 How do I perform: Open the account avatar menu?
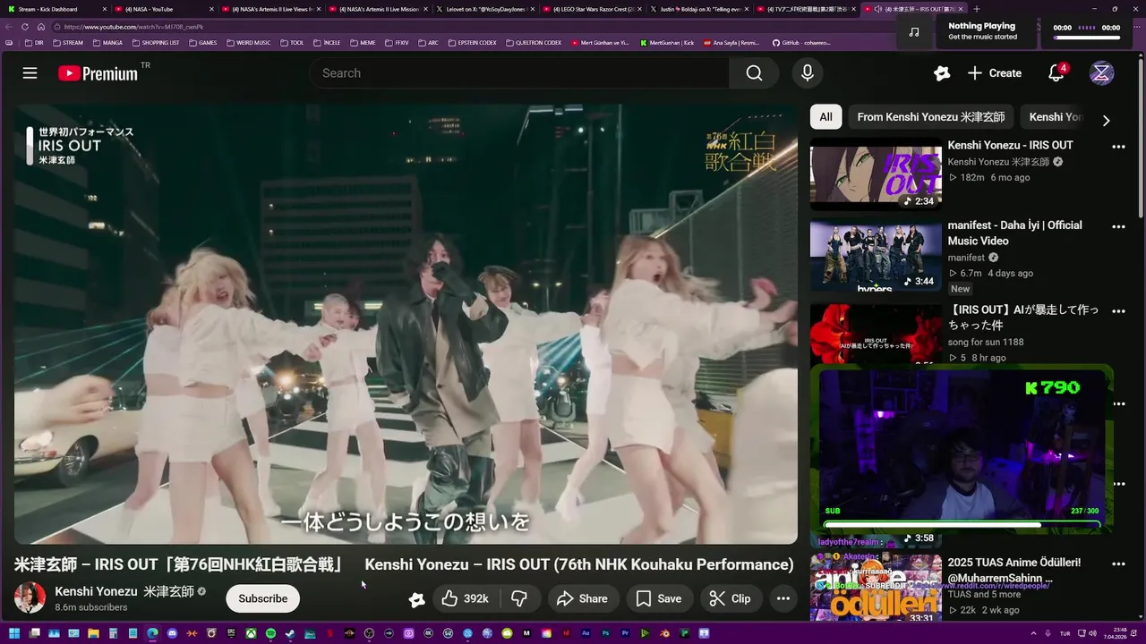coord(1101,73)
